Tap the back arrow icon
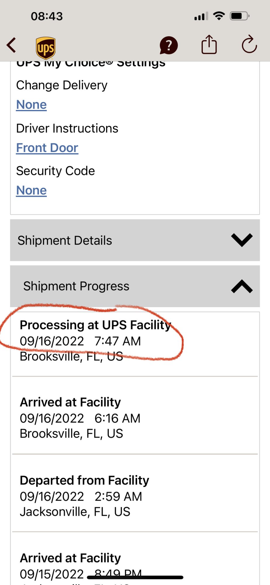This screenshot has width=270, height=585. coord(12,45)
